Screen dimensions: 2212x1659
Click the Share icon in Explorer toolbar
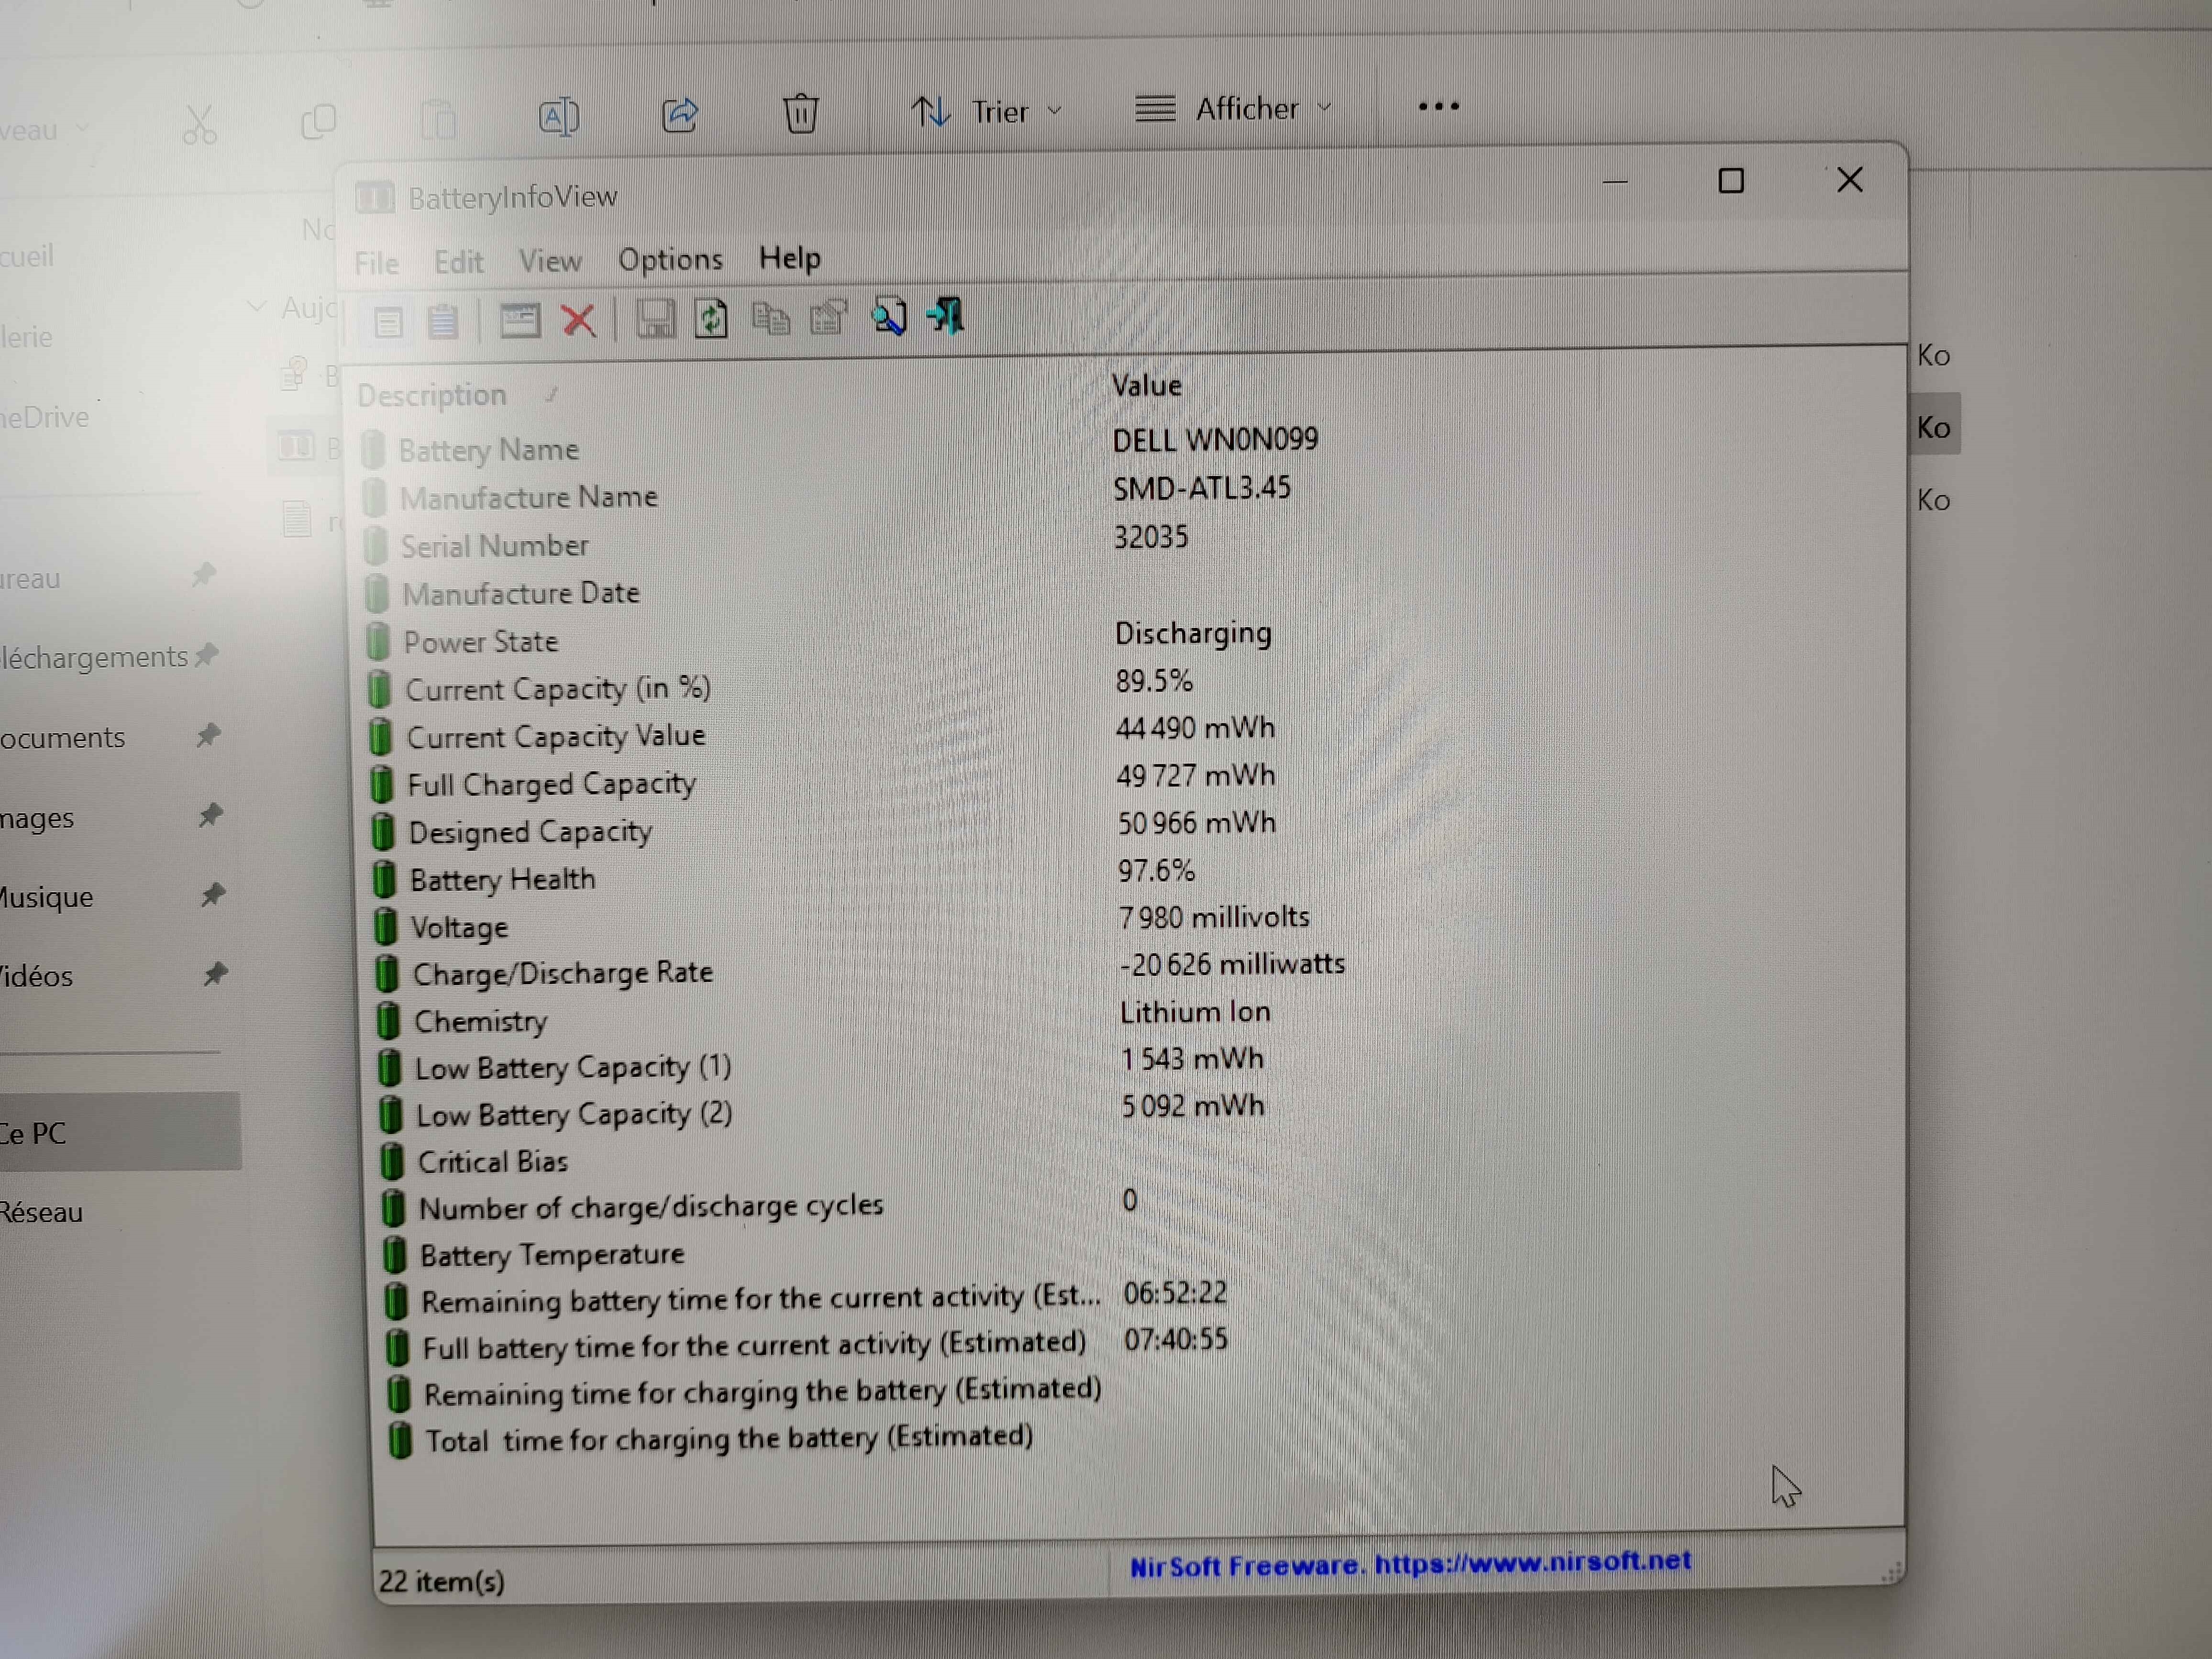(680, 115)
